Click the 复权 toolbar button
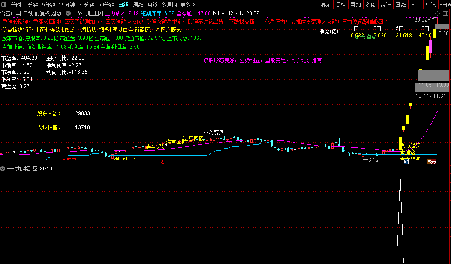Screen dimensions: 451x264 tap(340, 5)
